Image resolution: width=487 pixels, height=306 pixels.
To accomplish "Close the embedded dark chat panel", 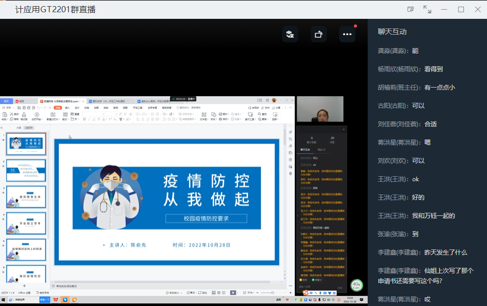I will coord(344,129).
